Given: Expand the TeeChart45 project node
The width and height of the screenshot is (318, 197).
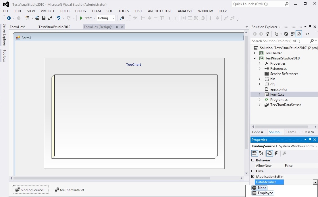Looking at the screenshot, I should tap(254, 53).
